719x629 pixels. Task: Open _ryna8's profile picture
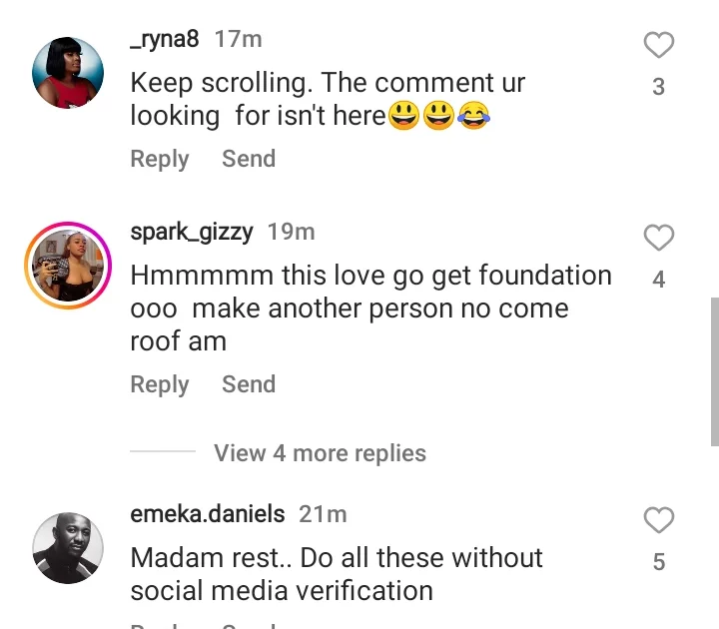69,73
